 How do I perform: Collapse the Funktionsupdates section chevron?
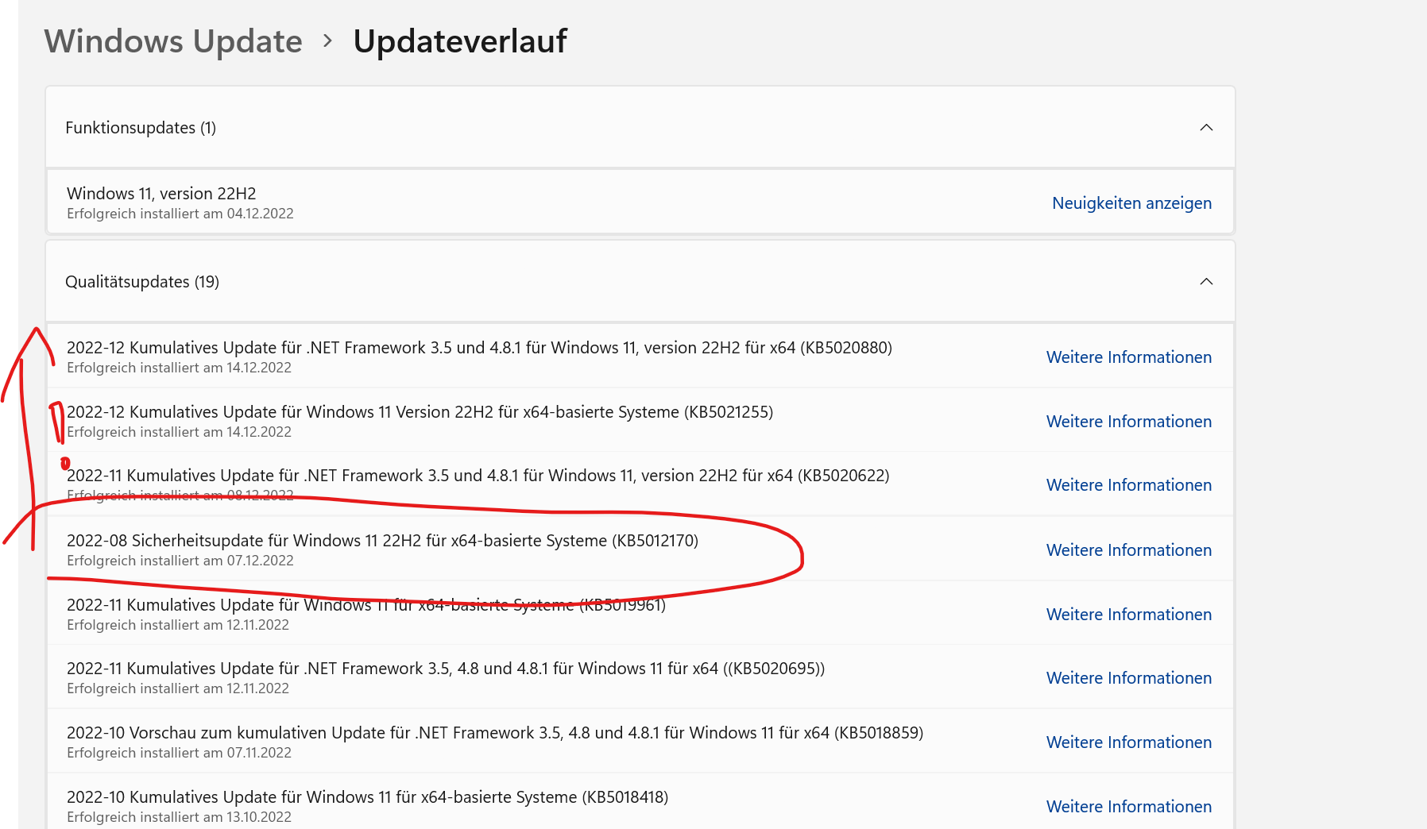click(x=1205, y=128)
